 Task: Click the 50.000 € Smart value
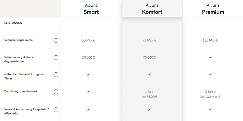[88, 57]
